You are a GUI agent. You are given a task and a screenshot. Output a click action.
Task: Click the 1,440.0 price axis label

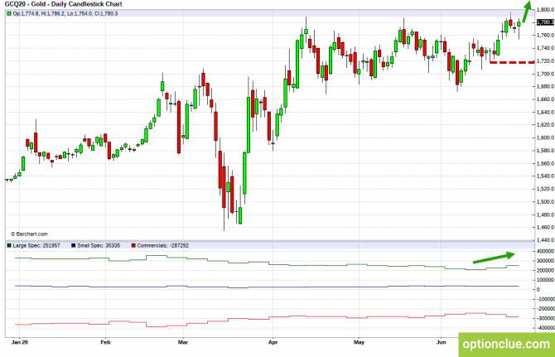coord(545,240)
